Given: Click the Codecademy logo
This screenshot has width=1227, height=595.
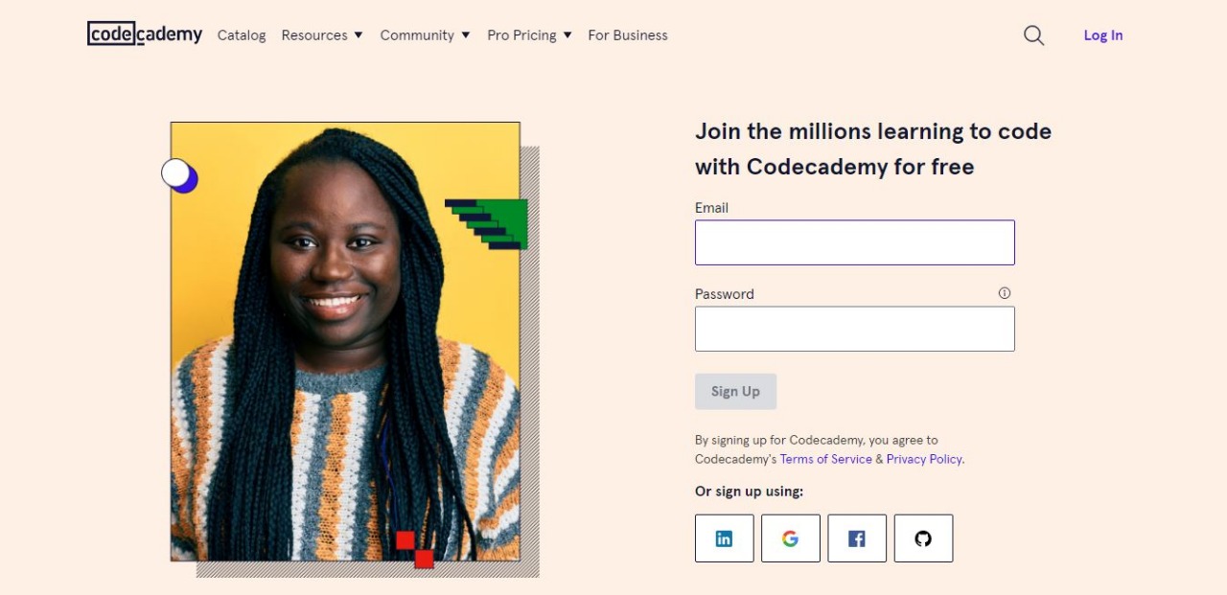Looking at the screenshot, I should tap(145, 34).
